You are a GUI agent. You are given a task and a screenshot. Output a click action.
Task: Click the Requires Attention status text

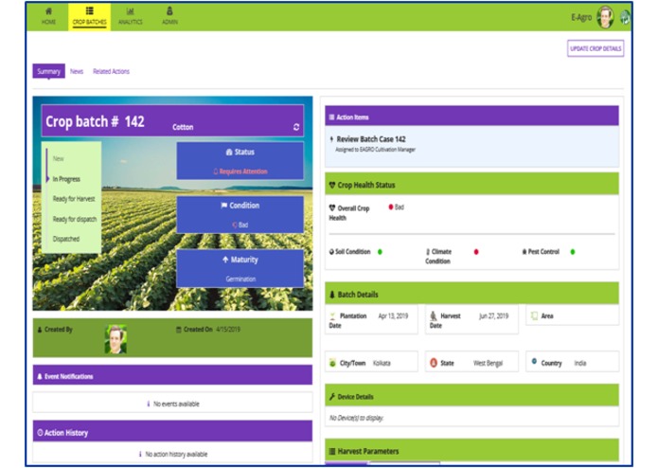tap(243, 171)
